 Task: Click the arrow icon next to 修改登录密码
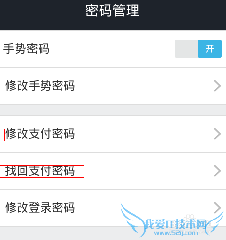(x=217, y=208)
